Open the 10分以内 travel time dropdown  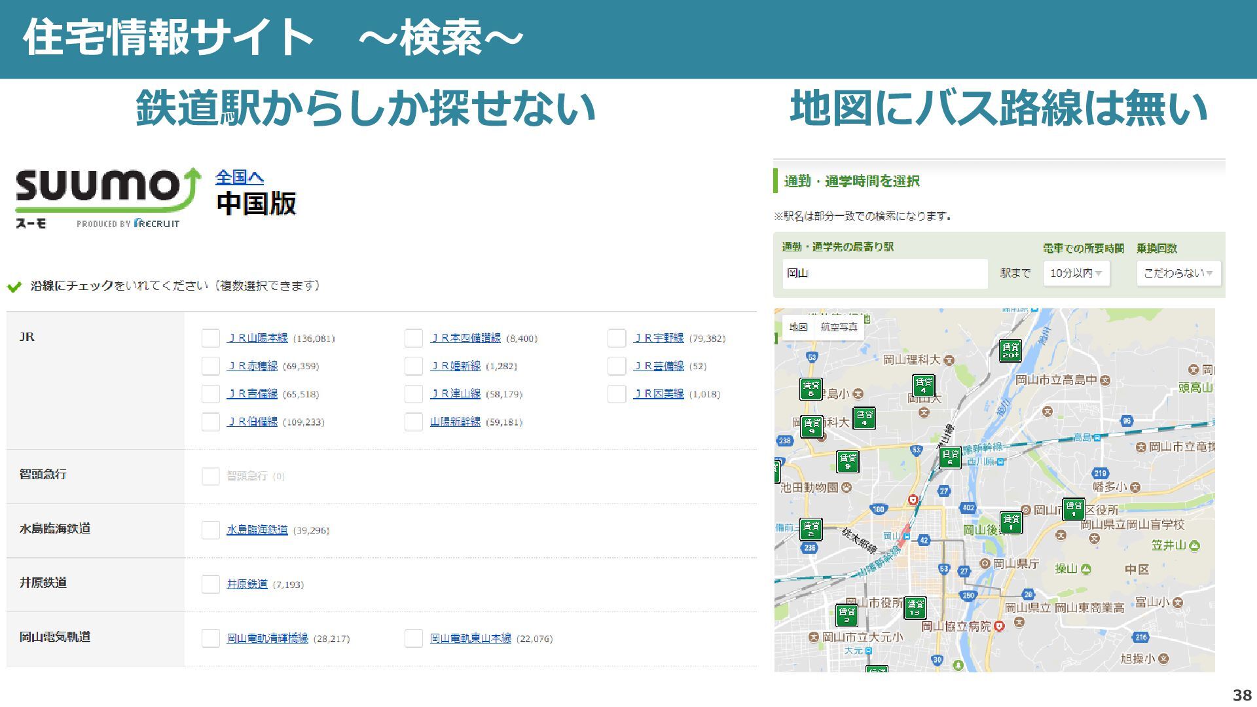point(1076,273)
